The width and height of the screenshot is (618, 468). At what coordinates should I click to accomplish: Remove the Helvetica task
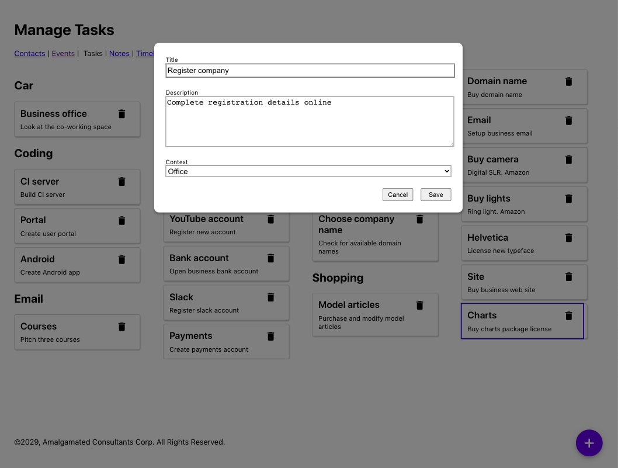[569, 238]
